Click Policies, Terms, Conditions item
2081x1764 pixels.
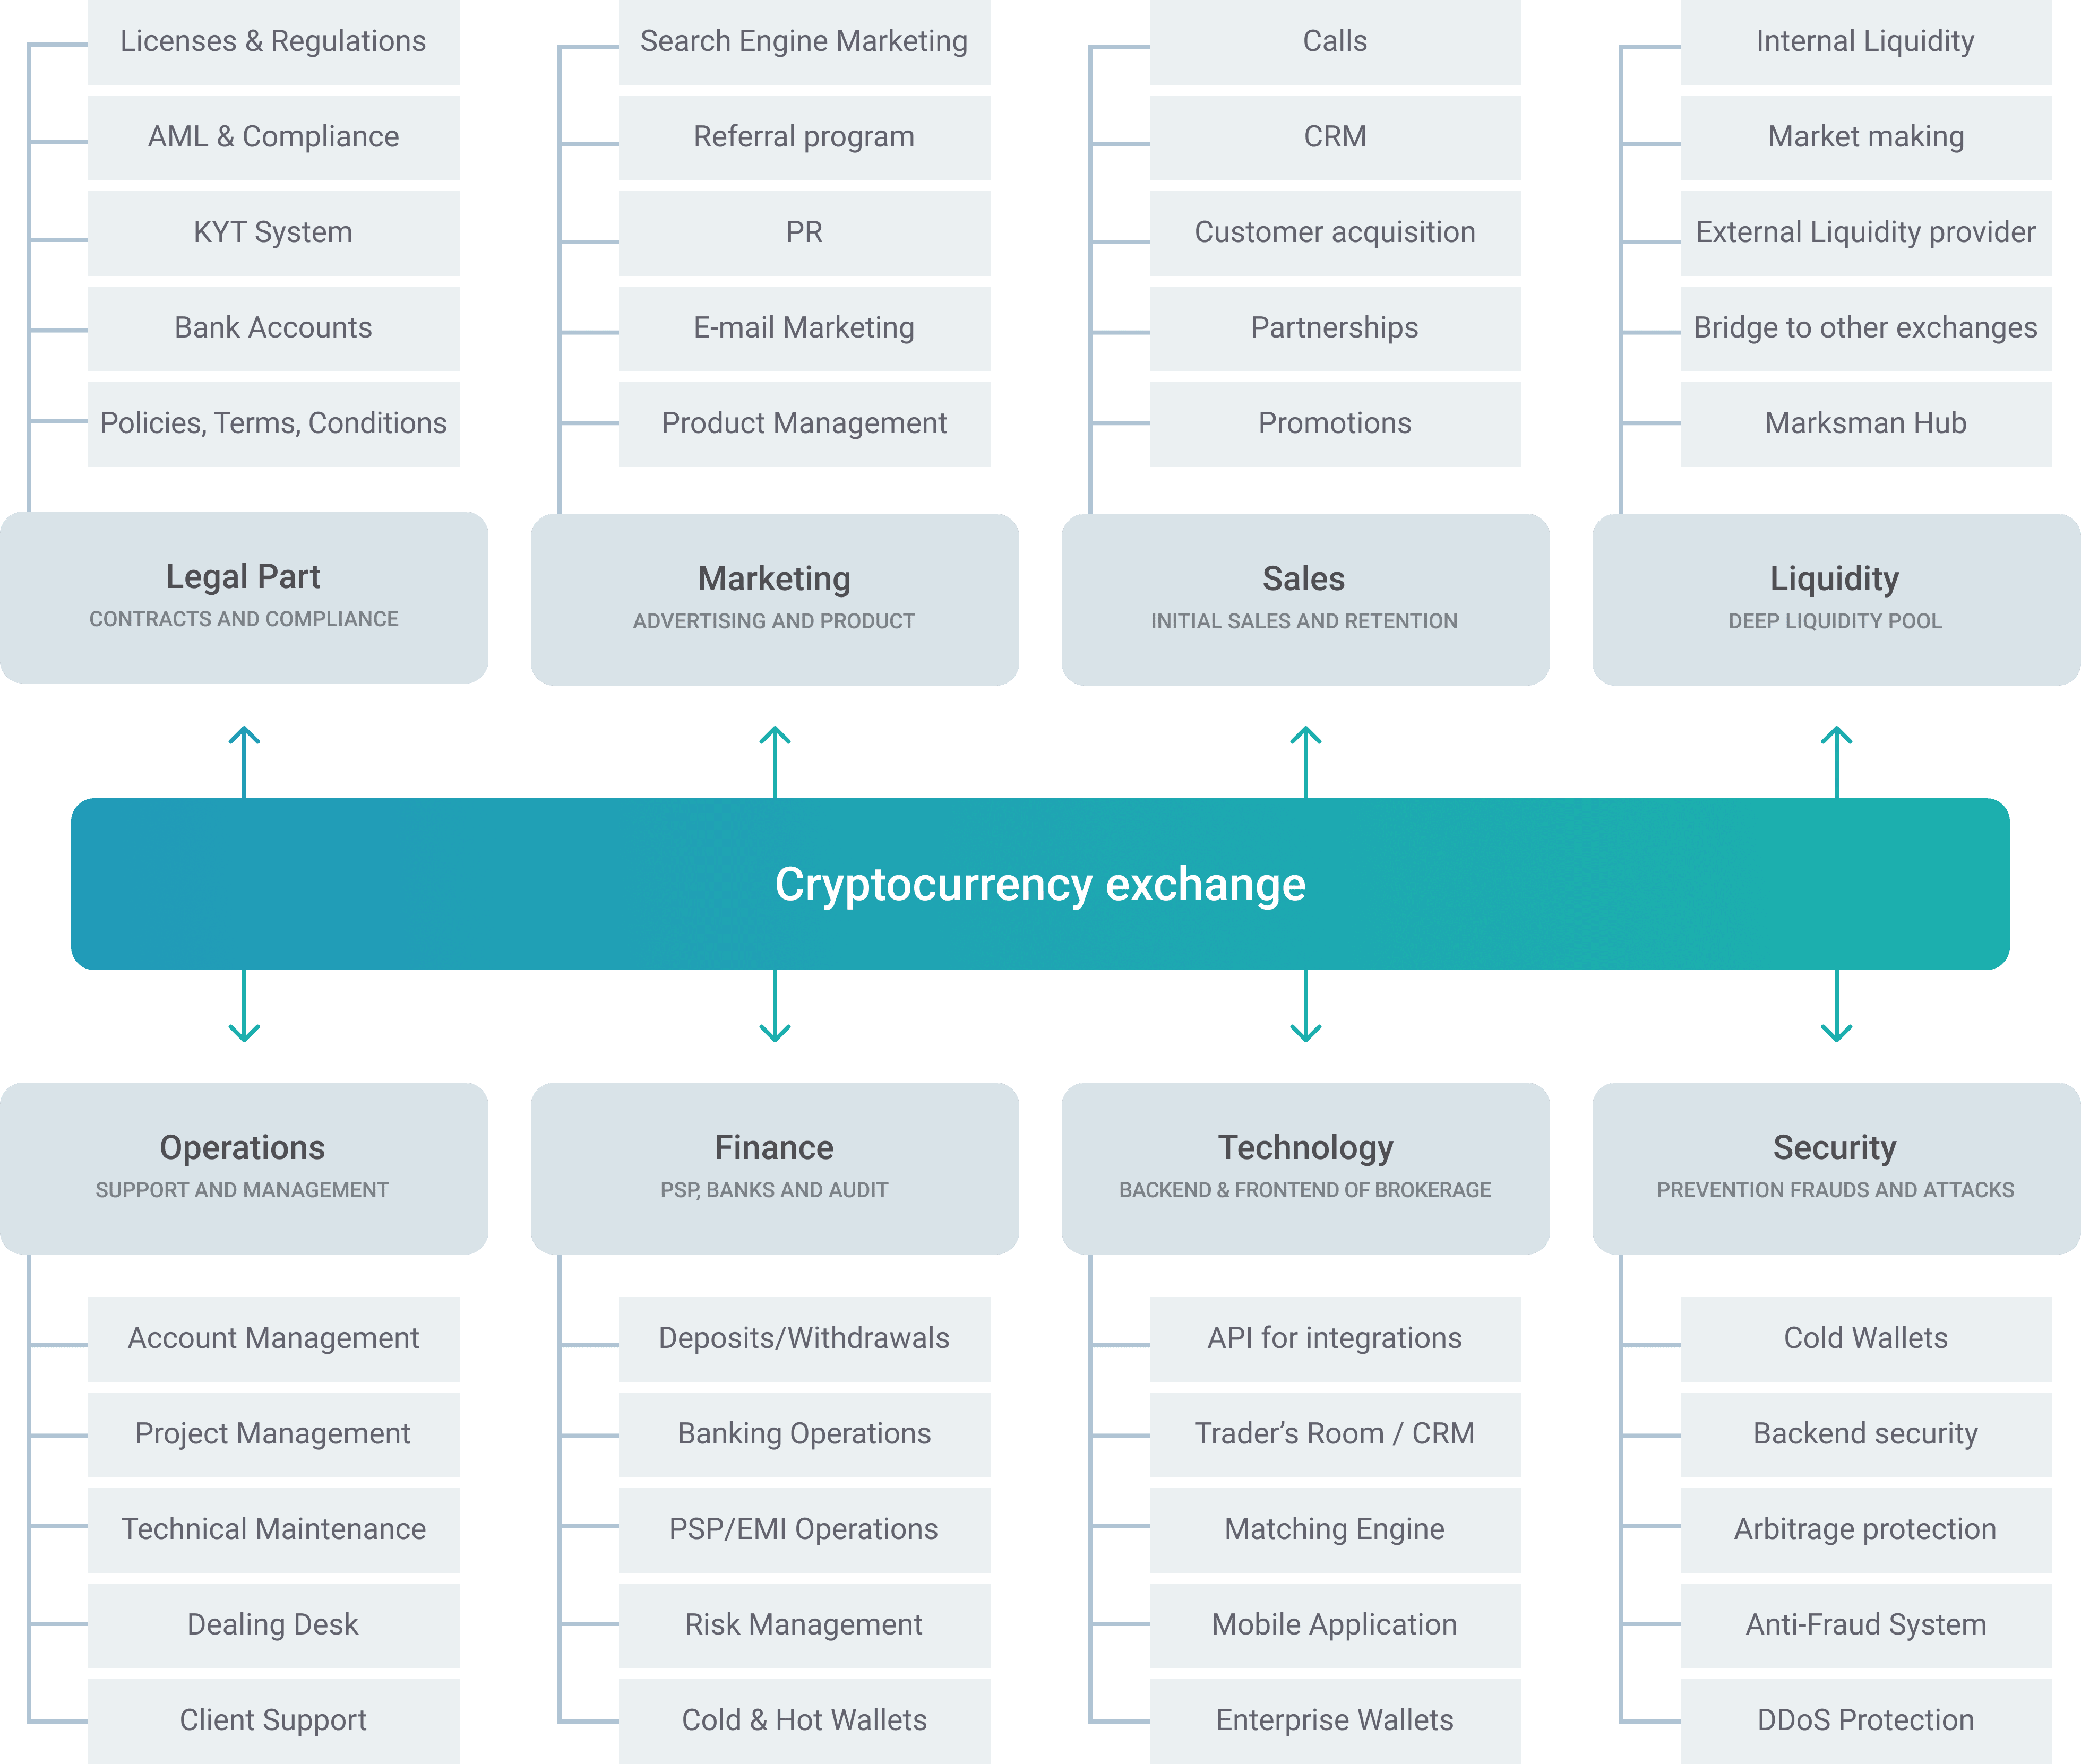tap(273, 424)
